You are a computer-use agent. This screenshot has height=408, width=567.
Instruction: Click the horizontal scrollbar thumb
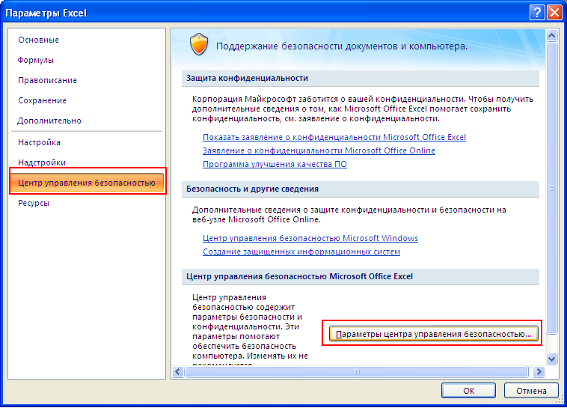click(x=357, y=372)
